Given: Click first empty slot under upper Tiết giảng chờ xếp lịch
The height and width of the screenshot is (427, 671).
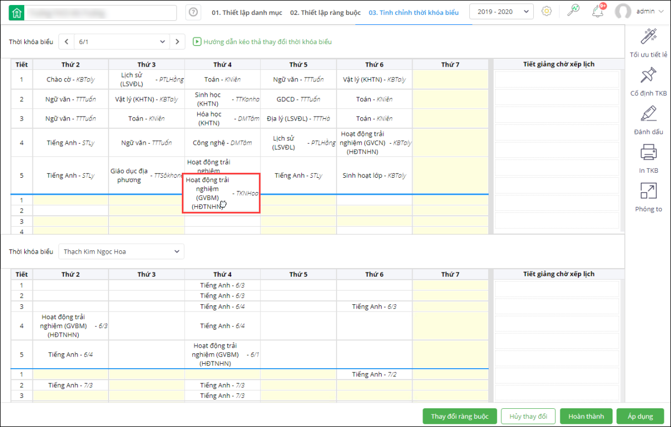Looking at the screenshot, I should (558, 79).
